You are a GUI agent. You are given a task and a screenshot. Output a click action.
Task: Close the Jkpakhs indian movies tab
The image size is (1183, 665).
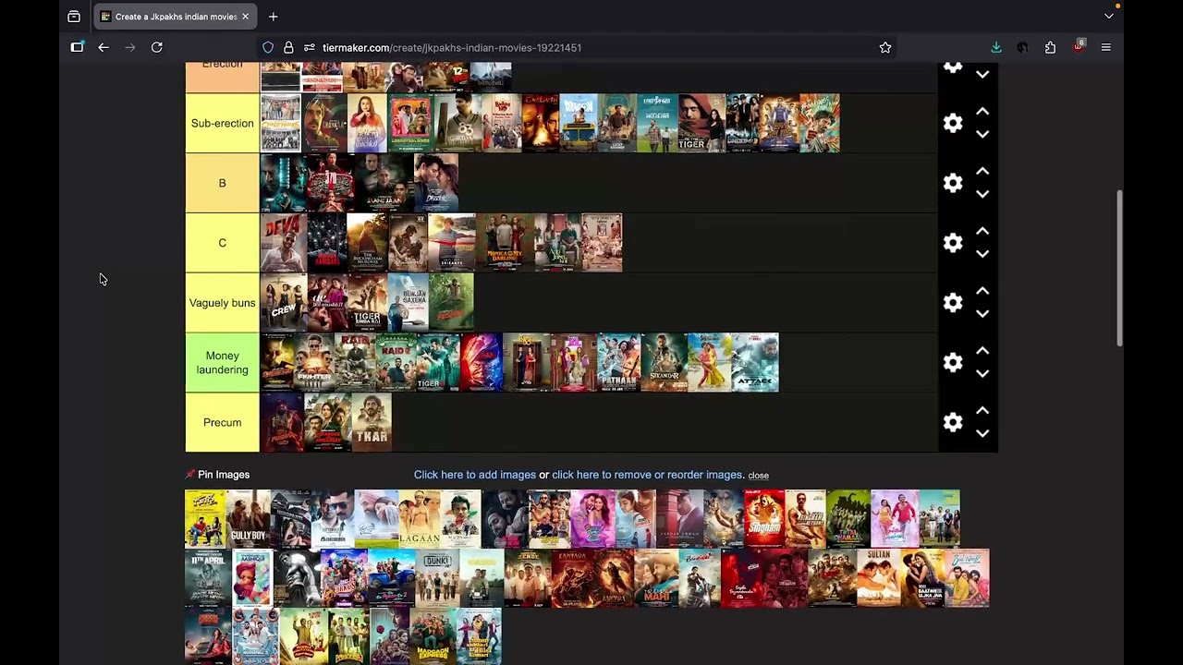click(245, 17)
